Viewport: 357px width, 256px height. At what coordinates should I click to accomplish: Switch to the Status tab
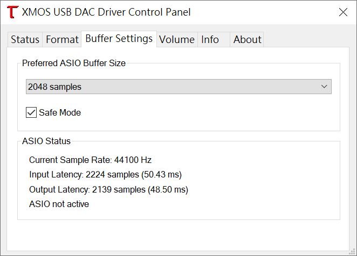pos(25,39)
